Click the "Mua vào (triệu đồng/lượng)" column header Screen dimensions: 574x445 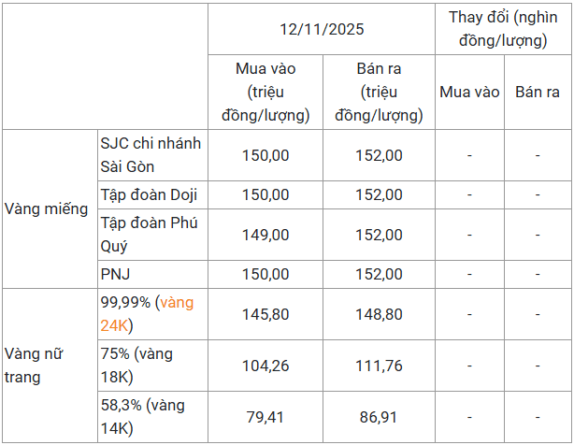[x=265, y=92]
